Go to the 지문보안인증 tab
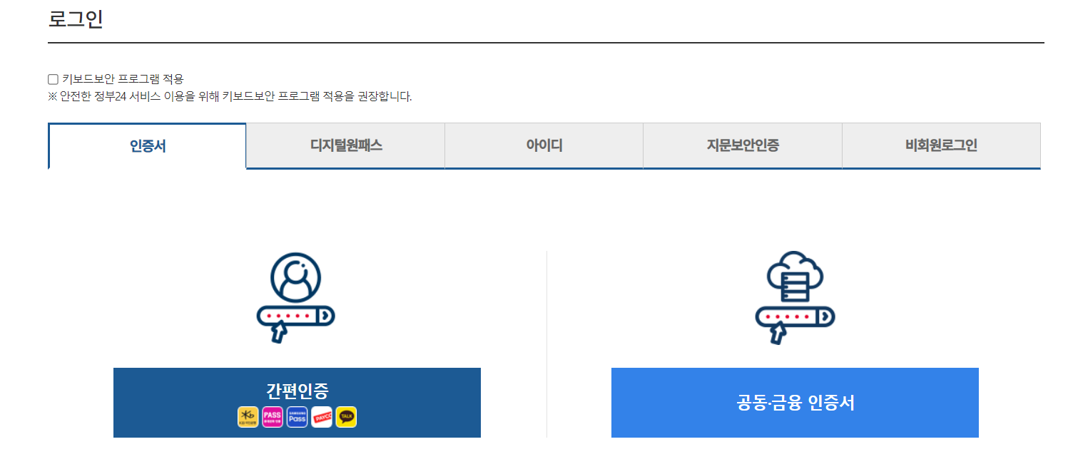This screenshot has width=1073, height=469. 743,146
